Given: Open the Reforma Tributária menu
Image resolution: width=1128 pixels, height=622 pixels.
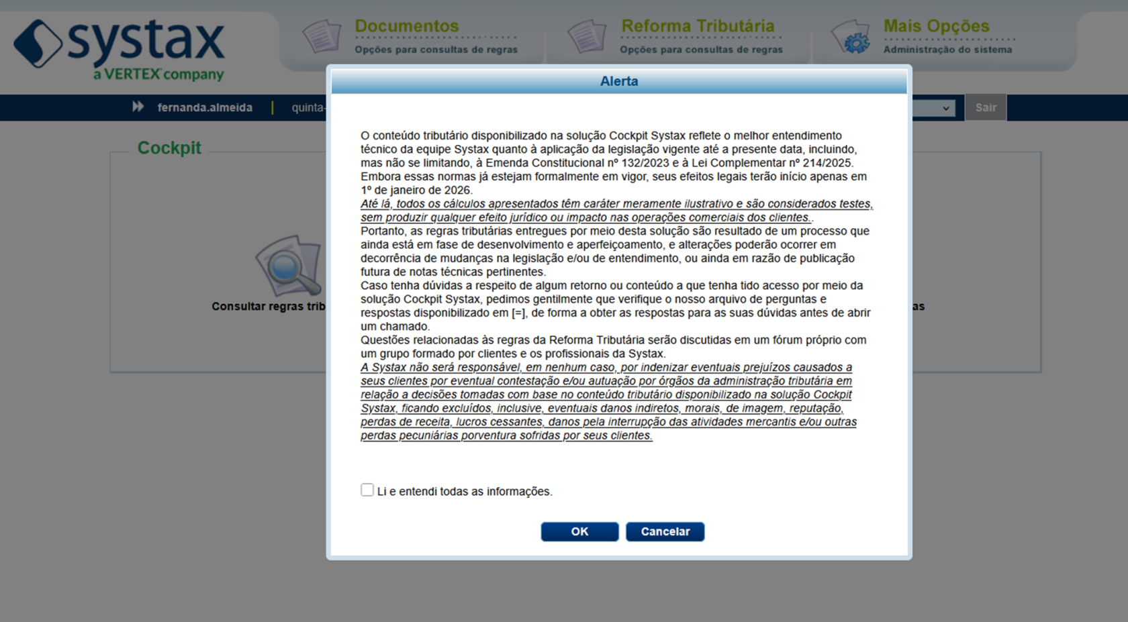Looking at the screenshot, I should 698,26.
